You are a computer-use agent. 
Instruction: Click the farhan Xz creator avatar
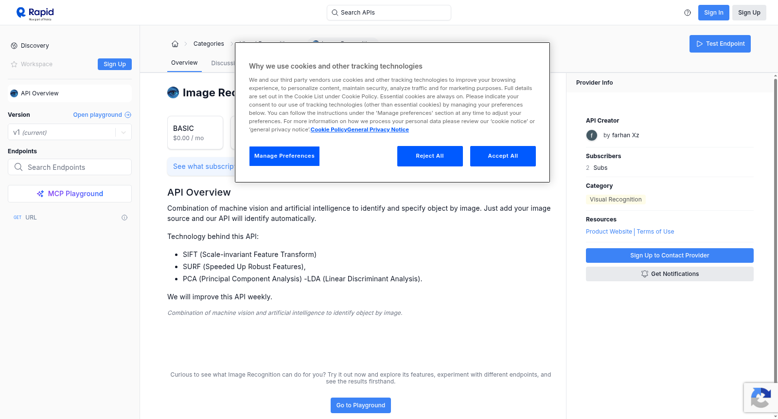(592, 135)
